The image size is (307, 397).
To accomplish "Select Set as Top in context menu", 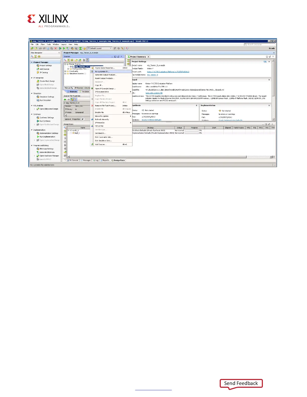I will click(111, 126).
